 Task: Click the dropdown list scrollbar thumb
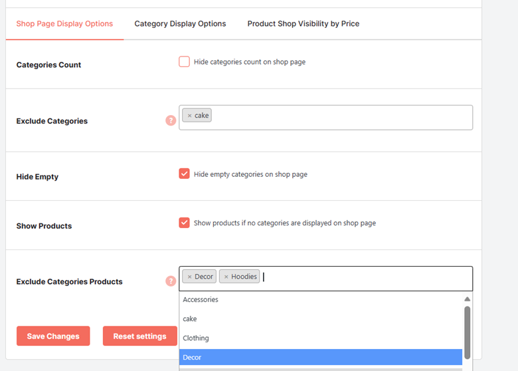(467, 332)
